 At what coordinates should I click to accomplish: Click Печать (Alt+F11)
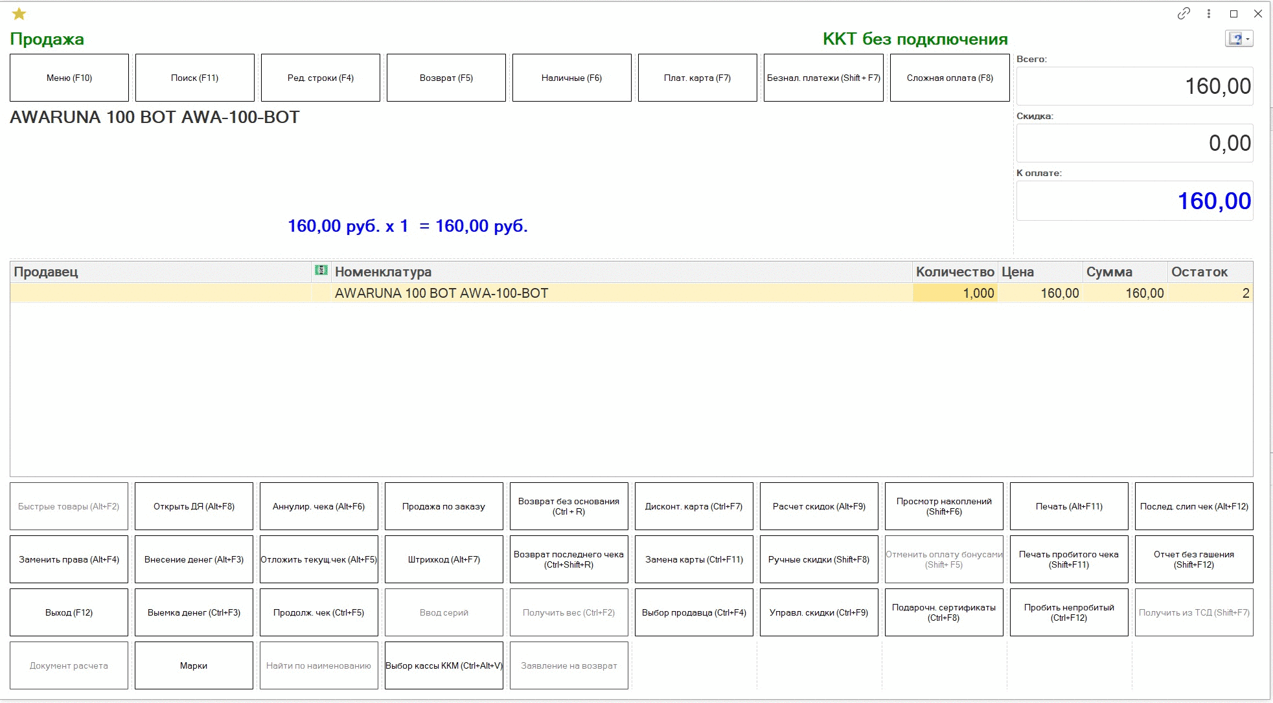click(x=1069, y=506)
